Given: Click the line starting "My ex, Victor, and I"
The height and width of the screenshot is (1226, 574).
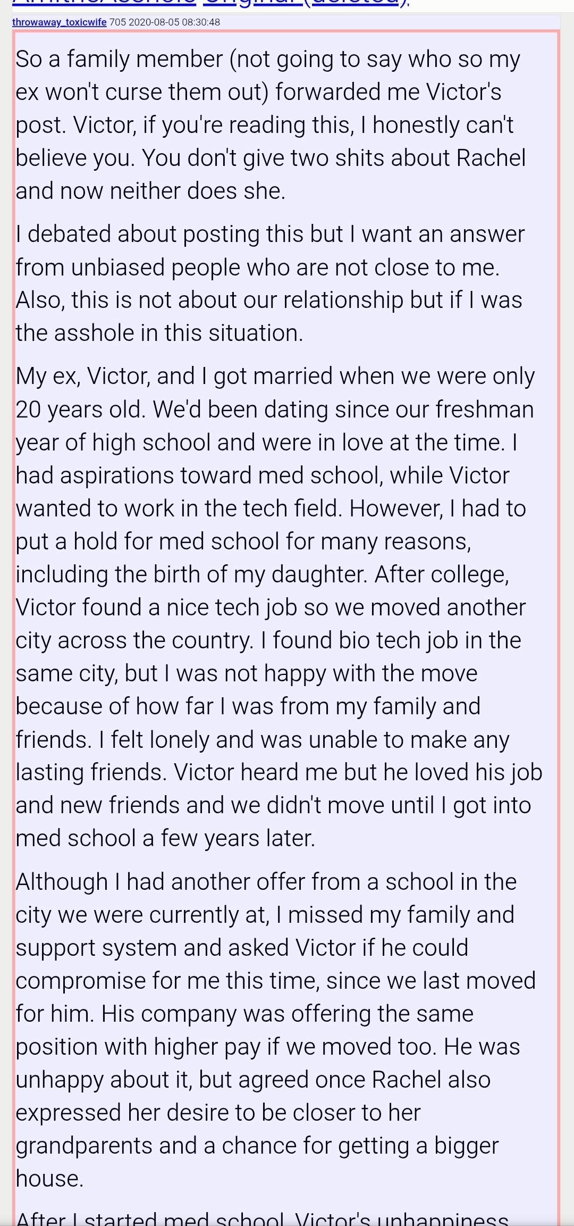Looking at the screenshot, I should [275, 377].
